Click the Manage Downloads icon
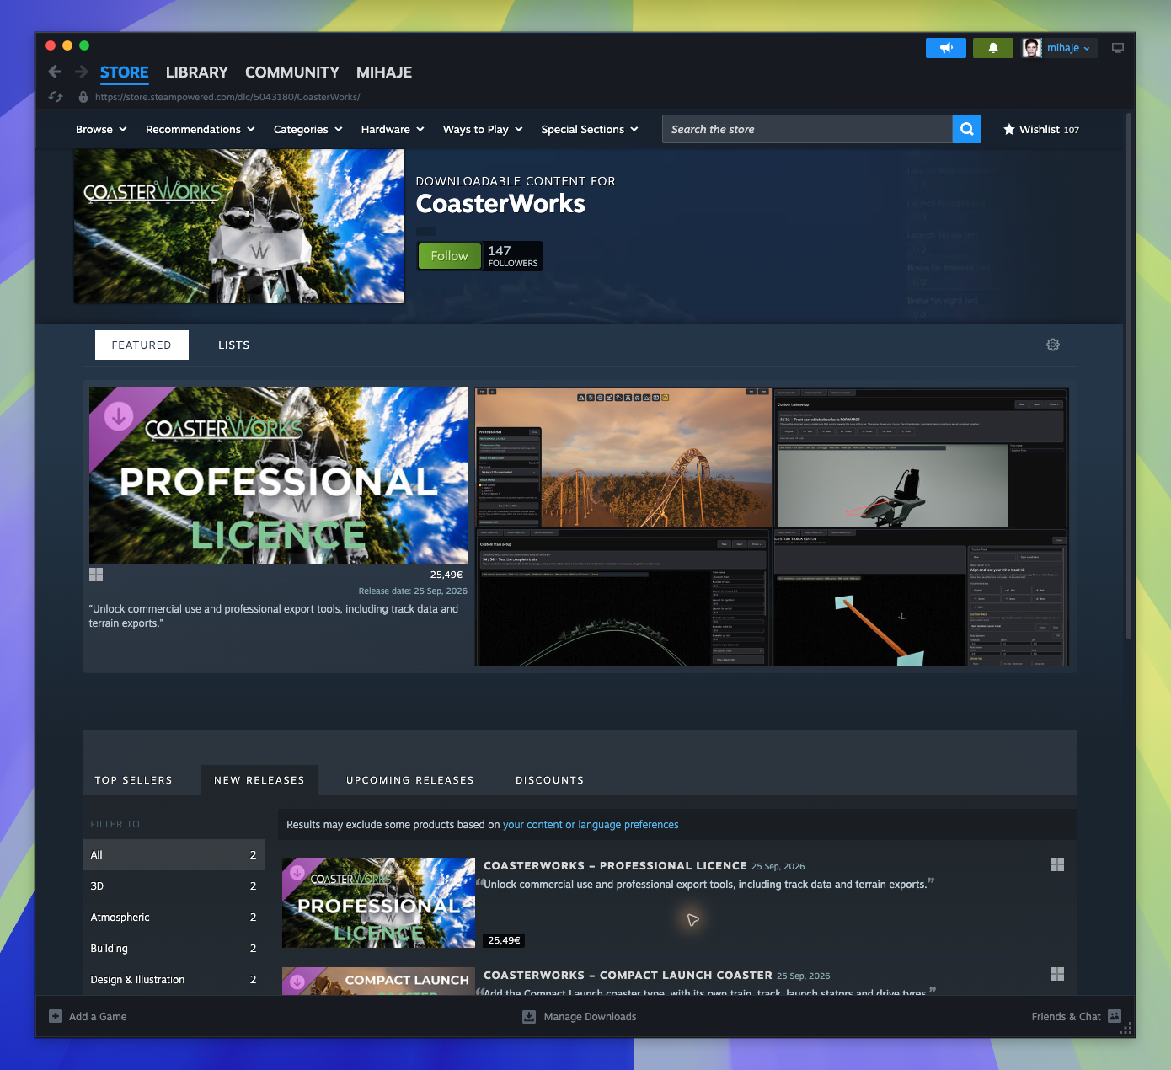1171x1070 pixels. tap(529, 1017)
